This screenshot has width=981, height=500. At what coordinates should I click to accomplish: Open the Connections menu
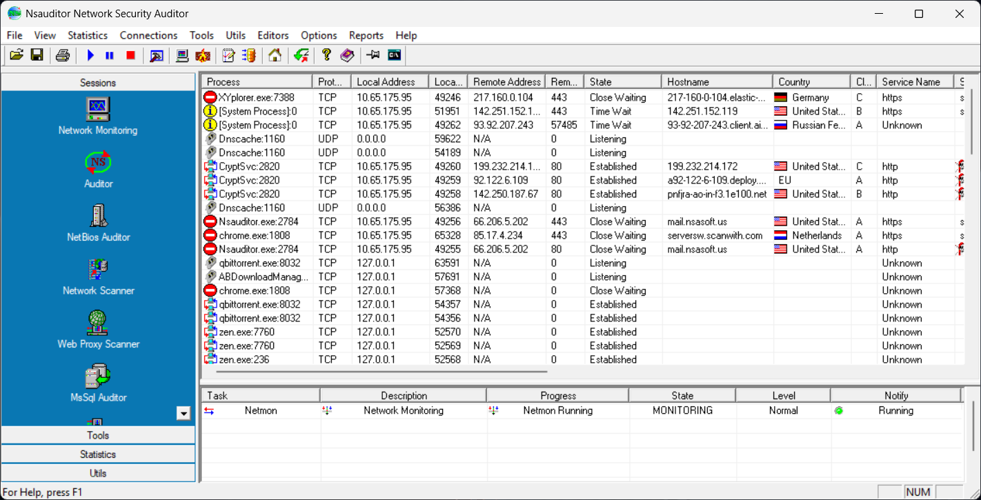tap(148, 35)
